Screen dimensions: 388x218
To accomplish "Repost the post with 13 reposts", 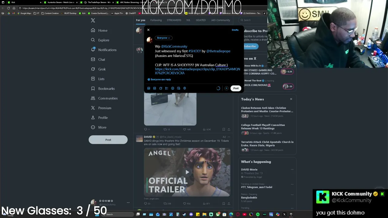I will tap(167, 129).
